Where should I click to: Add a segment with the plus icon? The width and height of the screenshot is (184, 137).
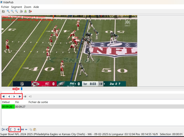click(18, 130)
